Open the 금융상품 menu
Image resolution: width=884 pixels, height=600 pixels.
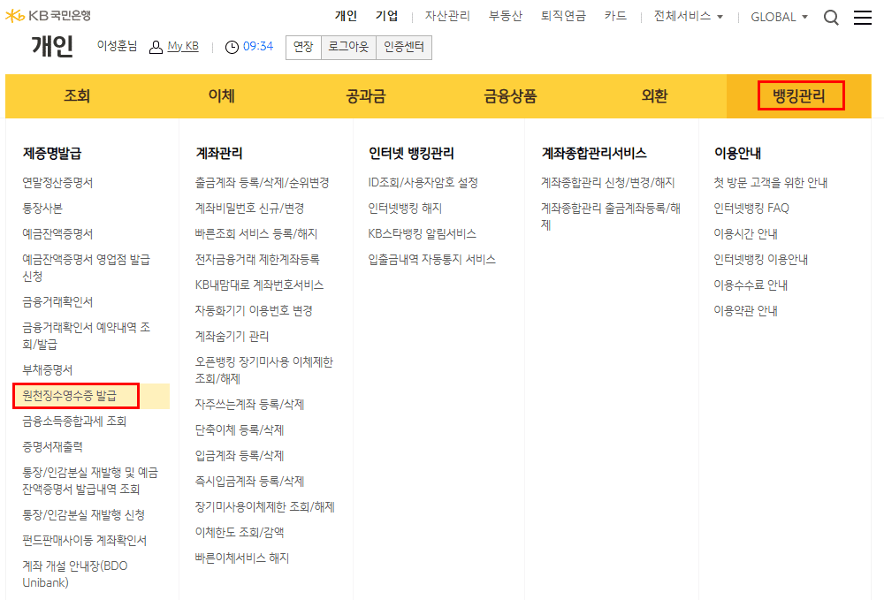point(509,95)
